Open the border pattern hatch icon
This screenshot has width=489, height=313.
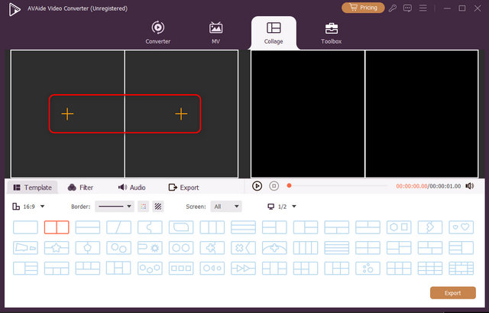[158, 207]
